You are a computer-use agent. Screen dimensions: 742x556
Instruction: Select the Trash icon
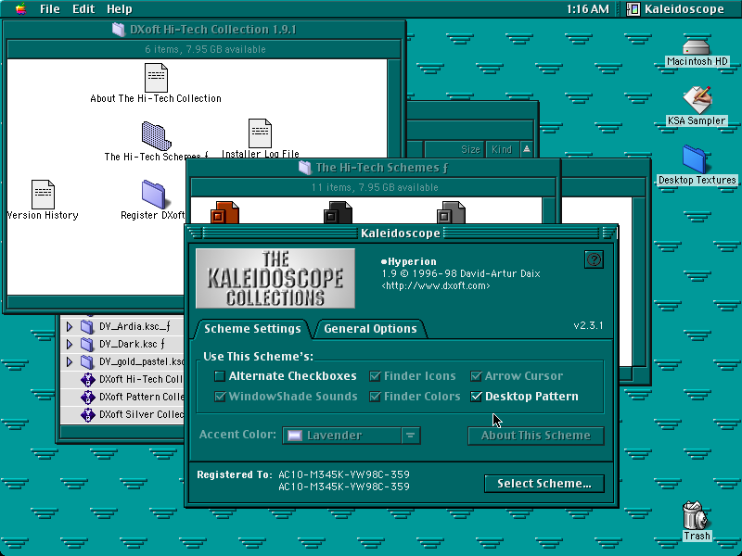click(696, 515)
